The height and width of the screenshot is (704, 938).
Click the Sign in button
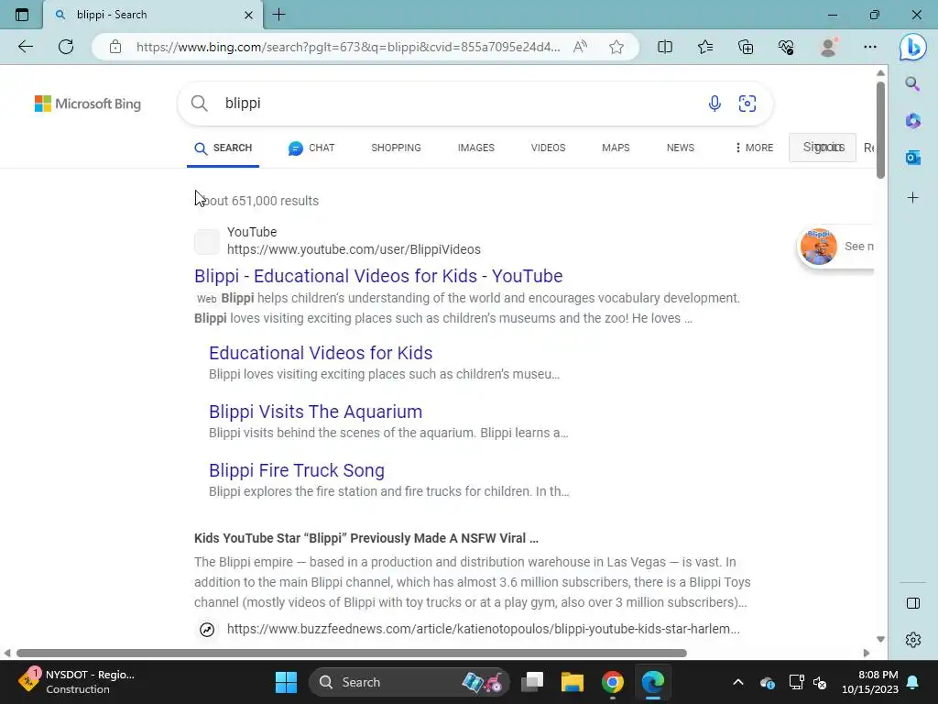pyautogui.click(x=823, y=148)
